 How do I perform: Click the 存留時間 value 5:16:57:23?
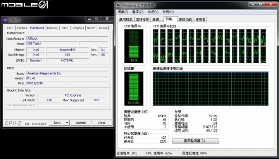(x=210, y=127)
